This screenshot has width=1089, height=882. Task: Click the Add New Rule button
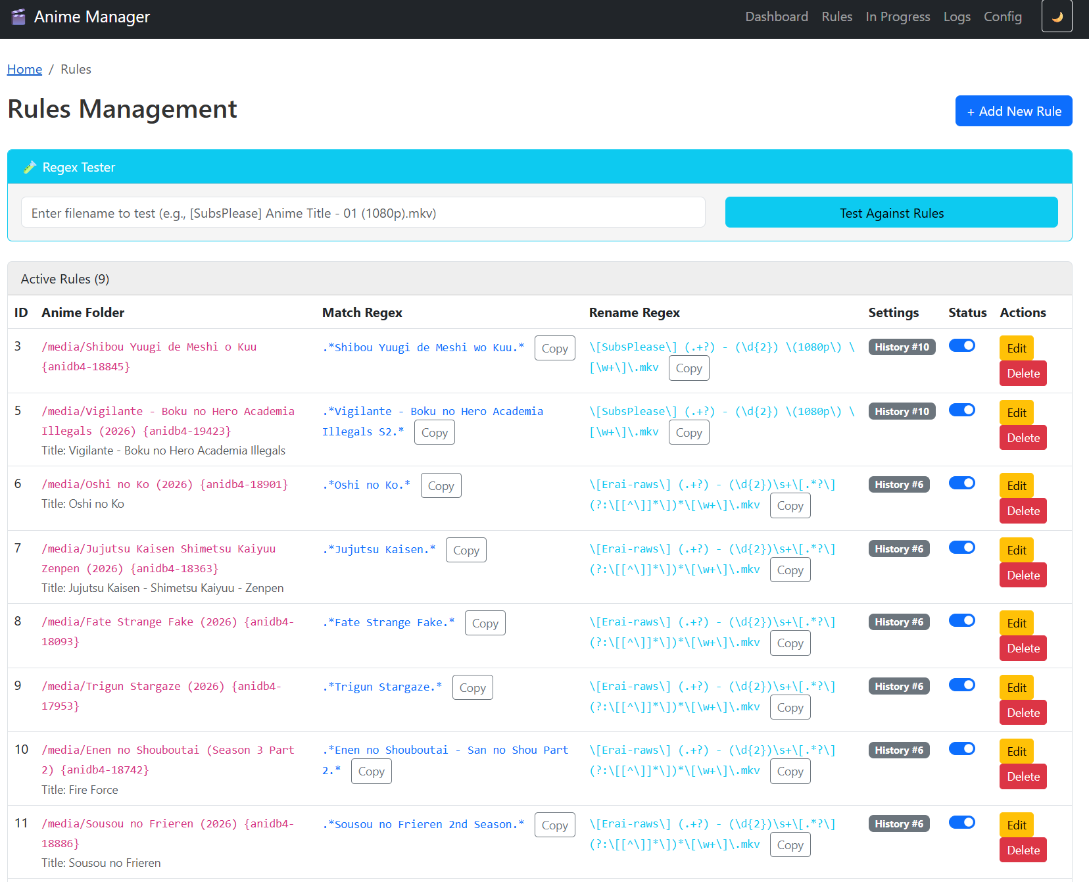tap(1013, 111)
